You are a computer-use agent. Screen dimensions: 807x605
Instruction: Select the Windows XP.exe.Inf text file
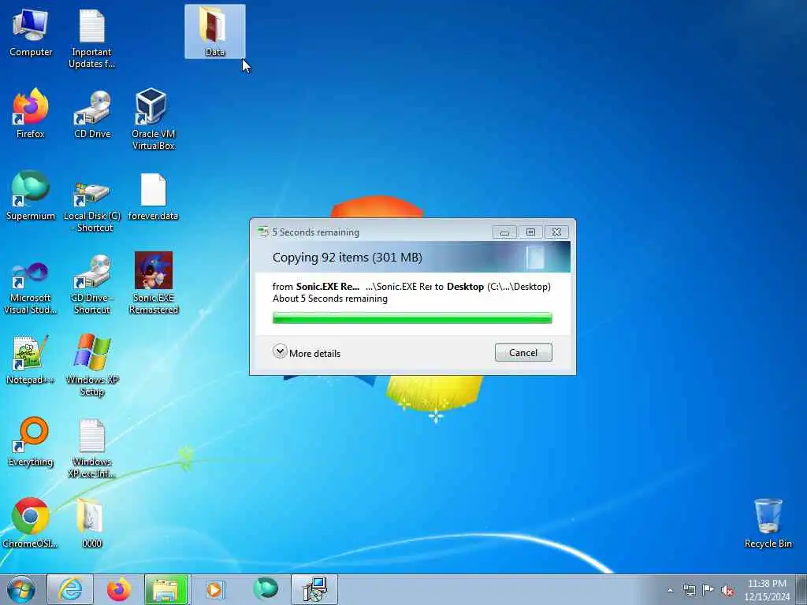click(x=92, y=447)
